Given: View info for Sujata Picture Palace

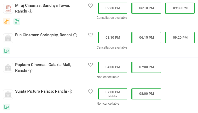Looking at the screenshot, I should tap(70, 91).
